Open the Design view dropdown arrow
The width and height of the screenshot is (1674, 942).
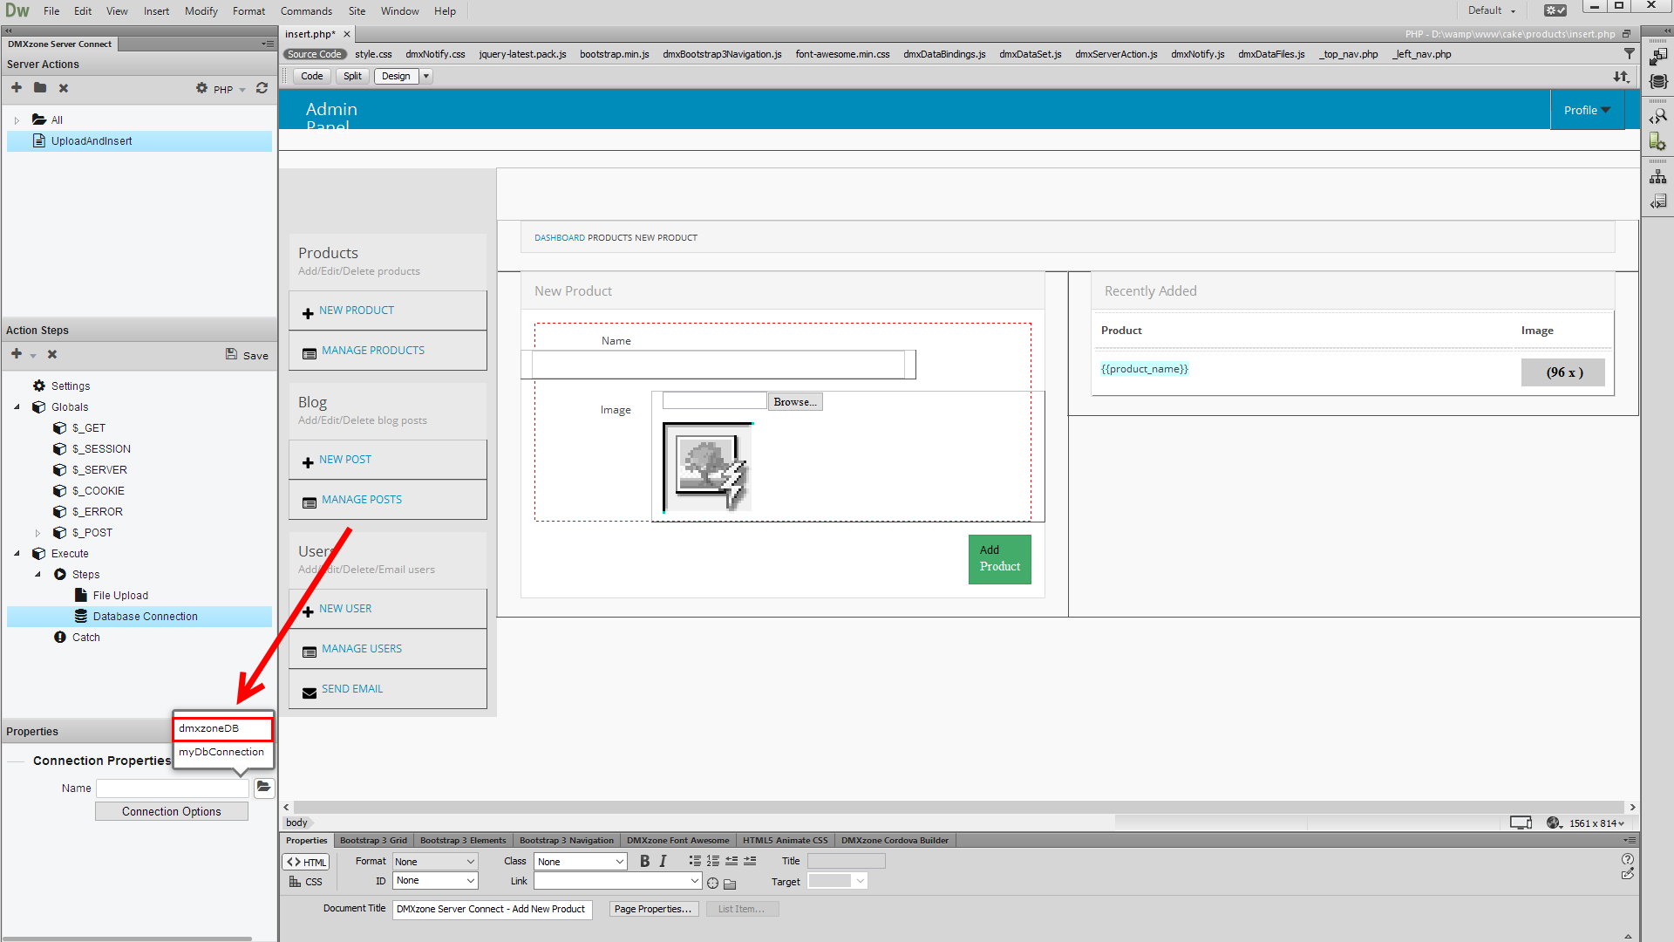coord(426,76)
